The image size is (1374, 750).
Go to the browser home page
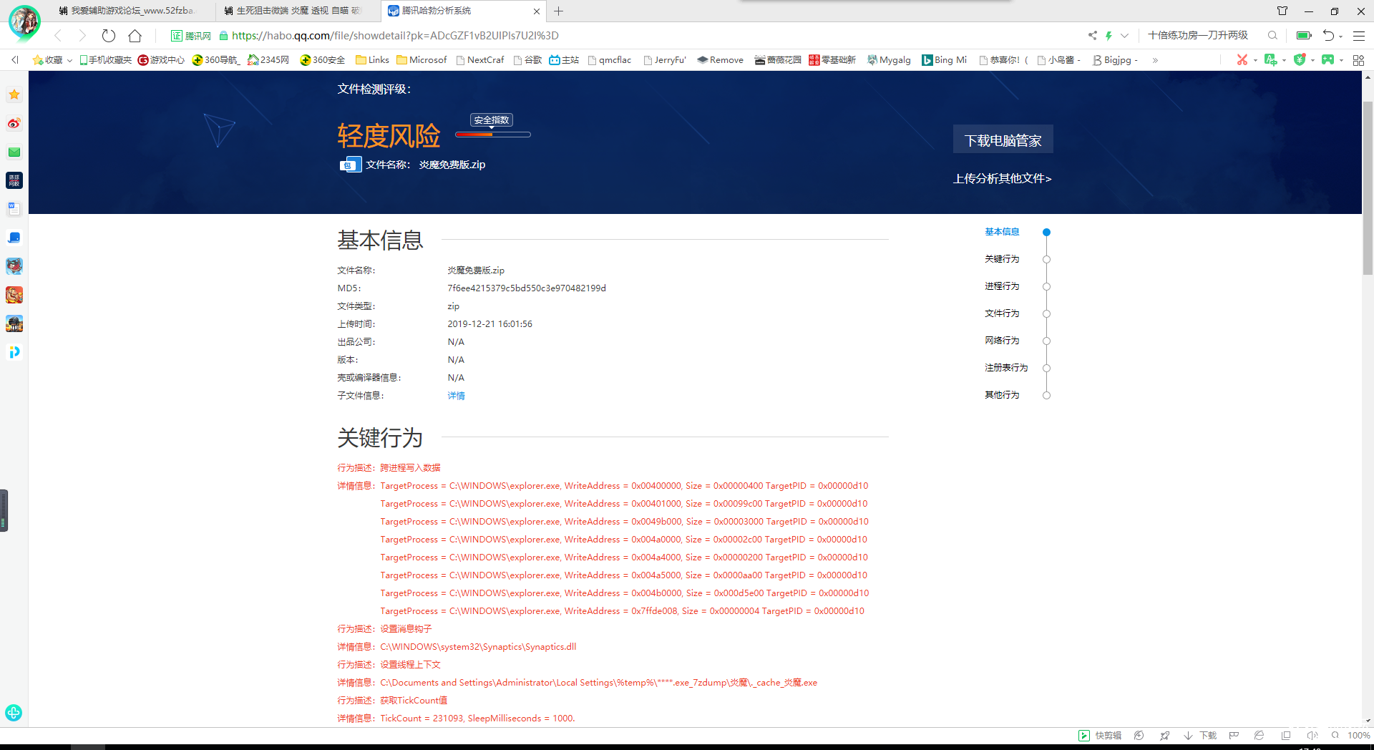tap(135, 36)
